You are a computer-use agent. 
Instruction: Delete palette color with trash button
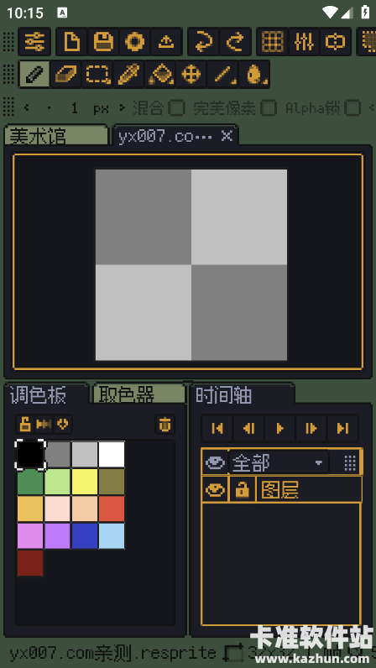(x=164, y=425)
